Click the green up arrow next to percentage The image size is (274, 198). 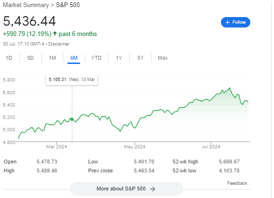[55, 34]
